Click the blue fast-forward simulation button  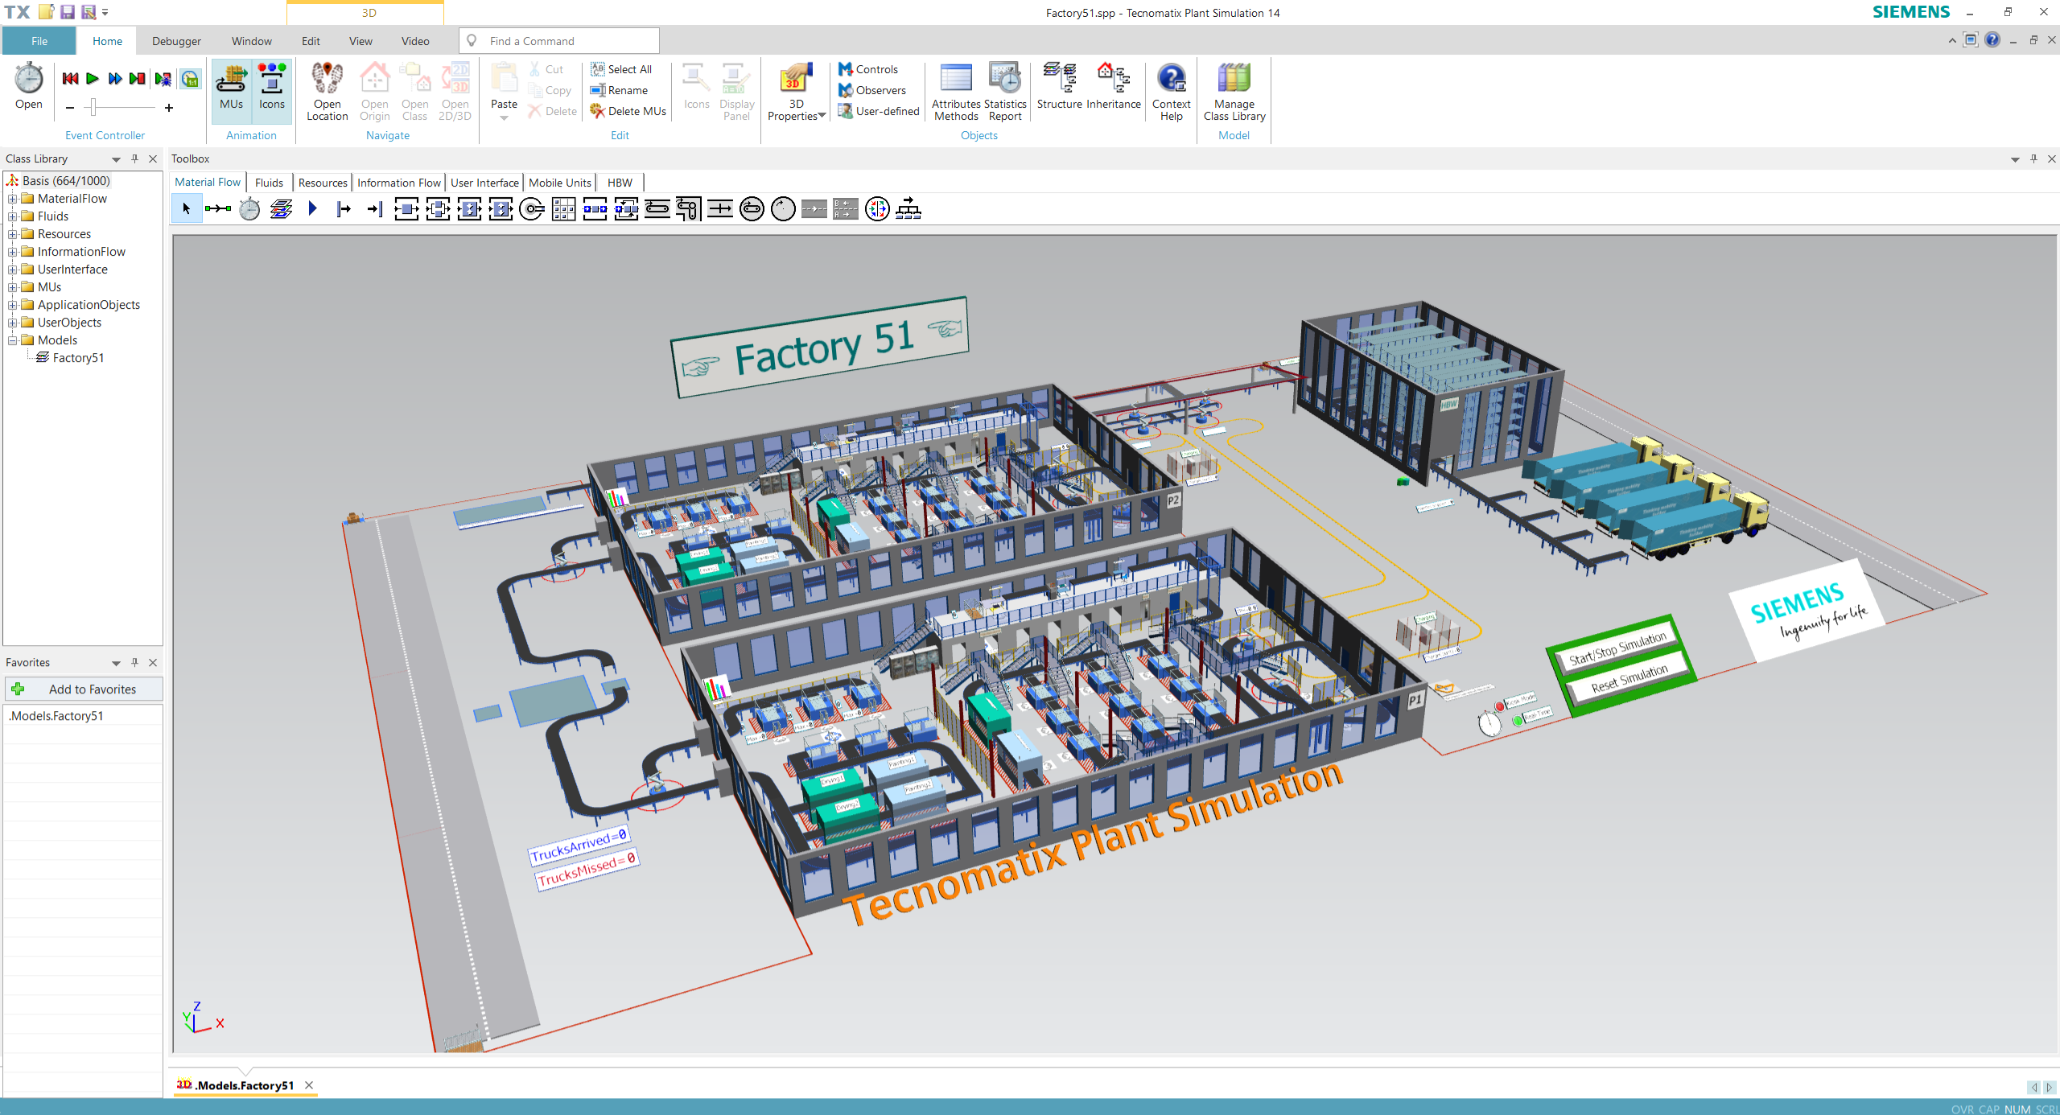pos(115,79)
